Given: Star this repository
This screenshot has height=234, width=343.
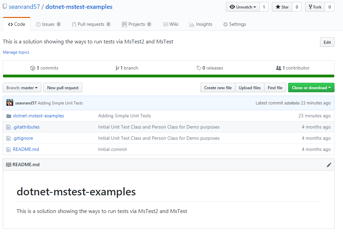Looking at the screenshot, I should pyautogui.click(x=282, y=7).
